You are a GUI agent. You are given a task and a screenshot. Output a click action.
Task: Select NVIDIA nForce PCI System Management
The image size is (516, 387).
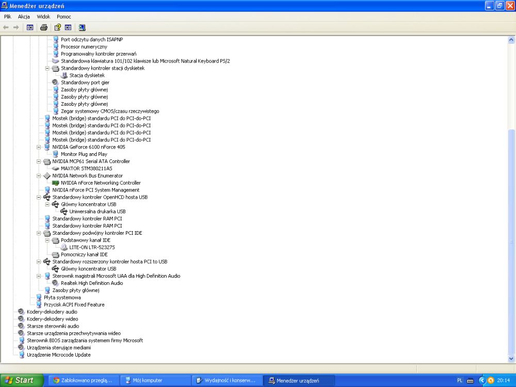point(96,190)
